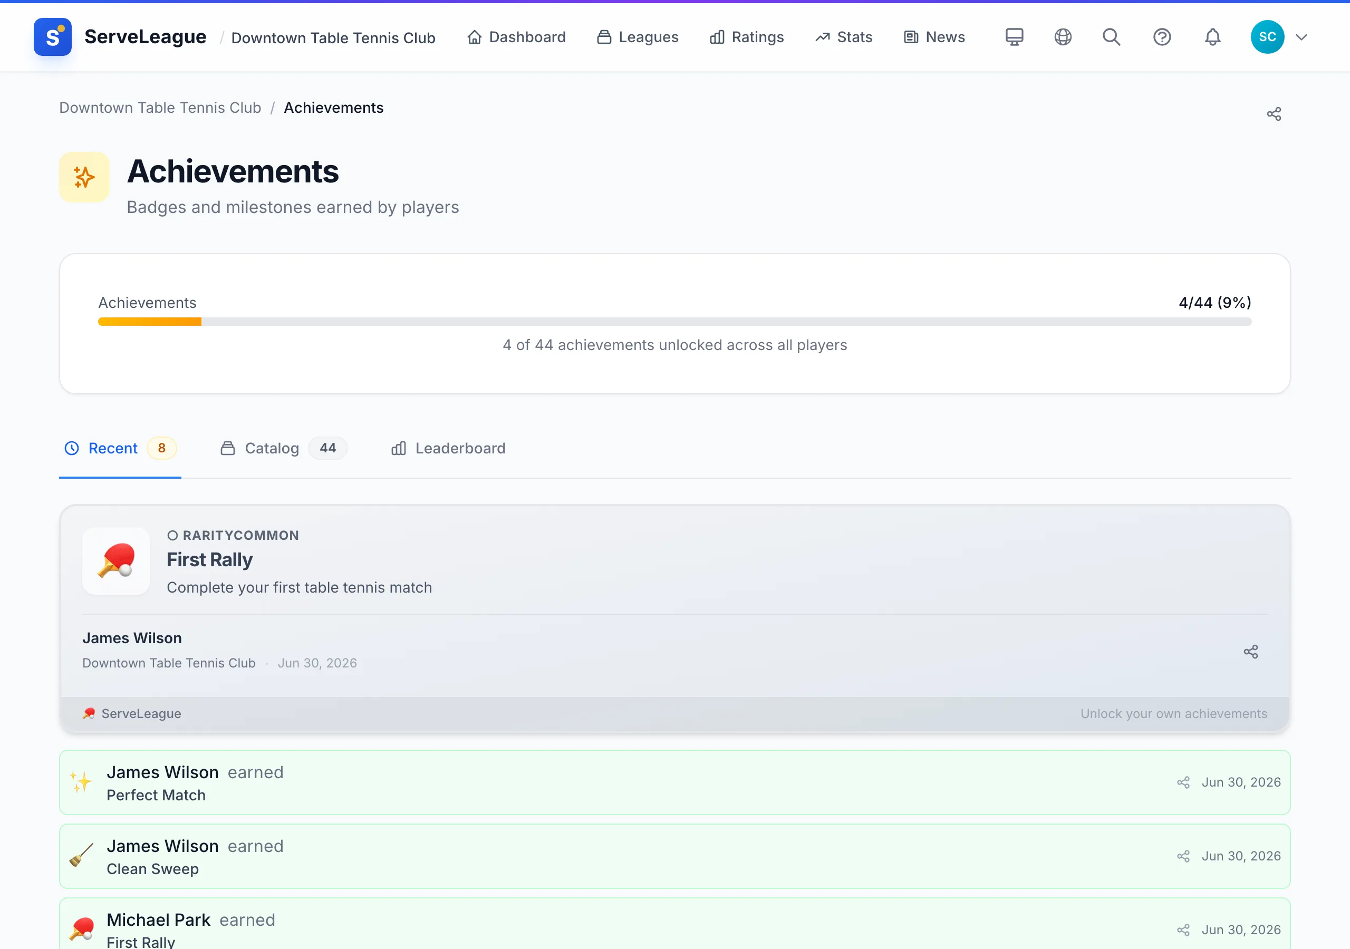Viewport: 1350px width, 949px height.
Task: Share the Achievements page via share icon
Action: coord(1274,114)
